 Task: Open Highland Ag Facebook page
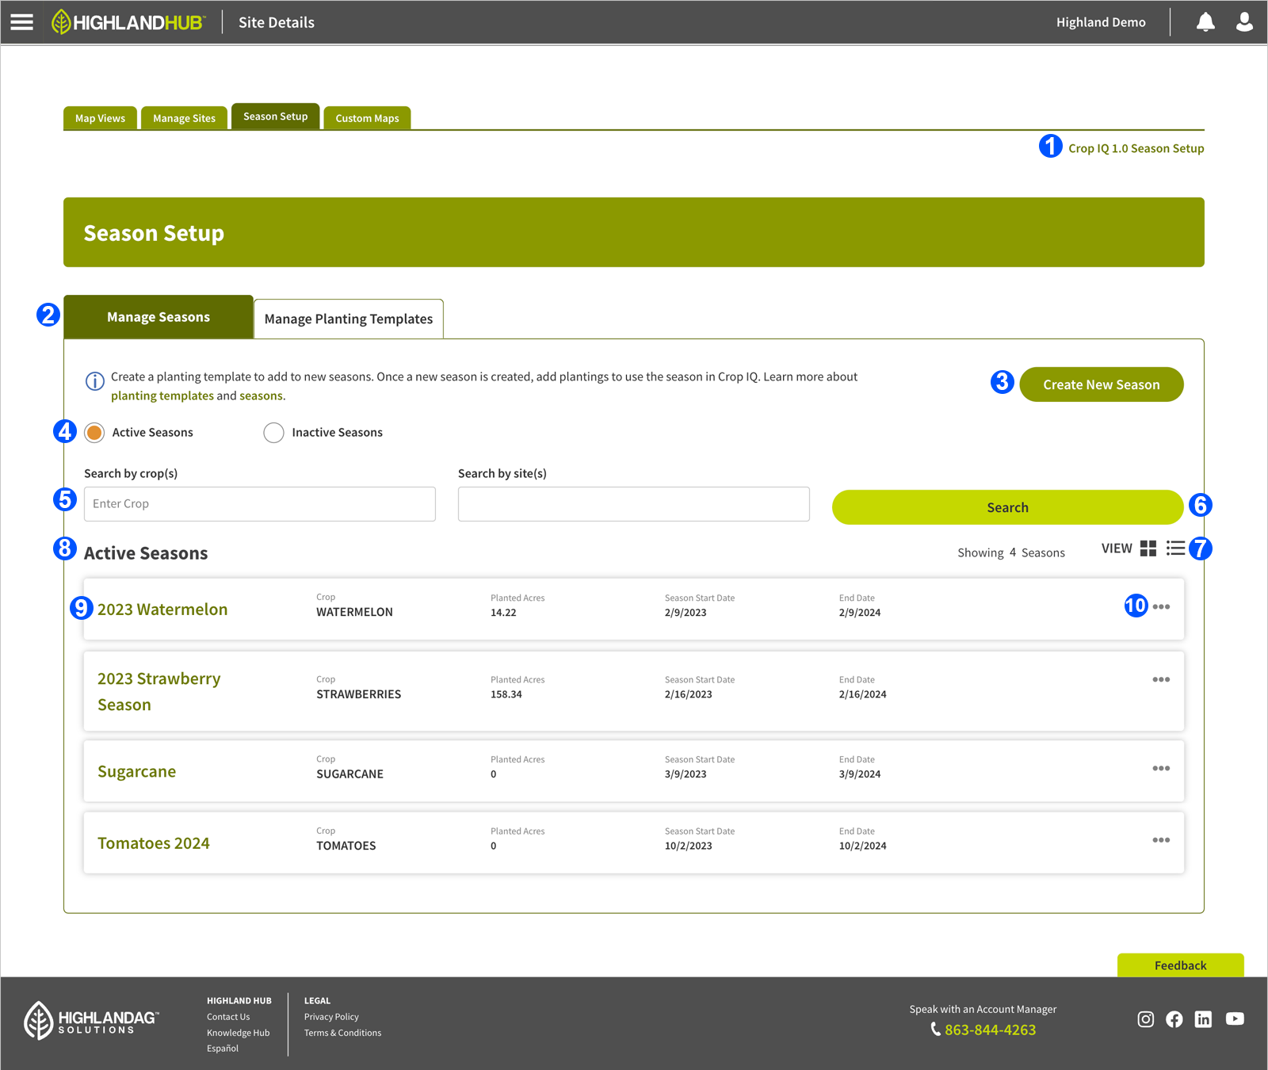tap(1174, 1019)
